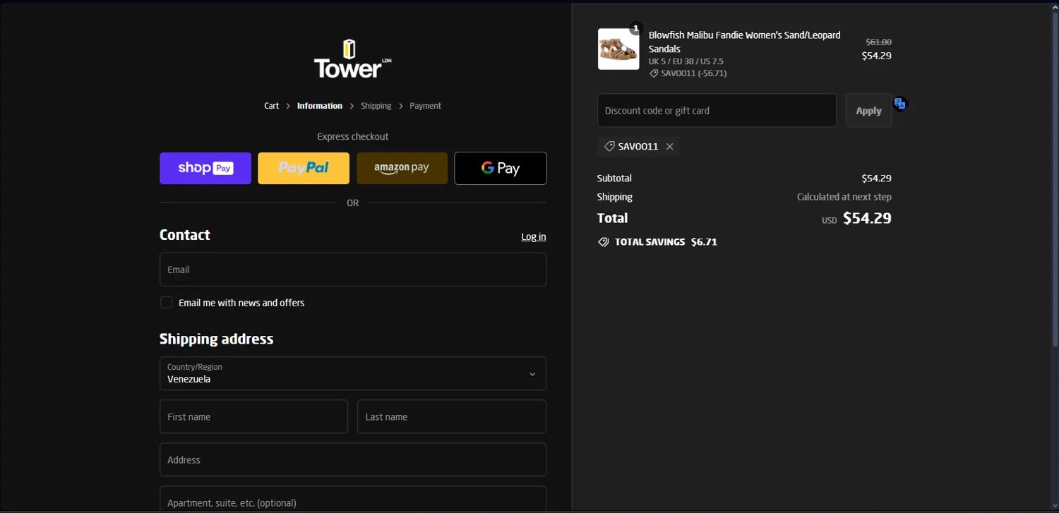Screen dimensions: 1059x513
Task: Click the Subtotal $54.29 amount
Action: click(x=876, y=179)
